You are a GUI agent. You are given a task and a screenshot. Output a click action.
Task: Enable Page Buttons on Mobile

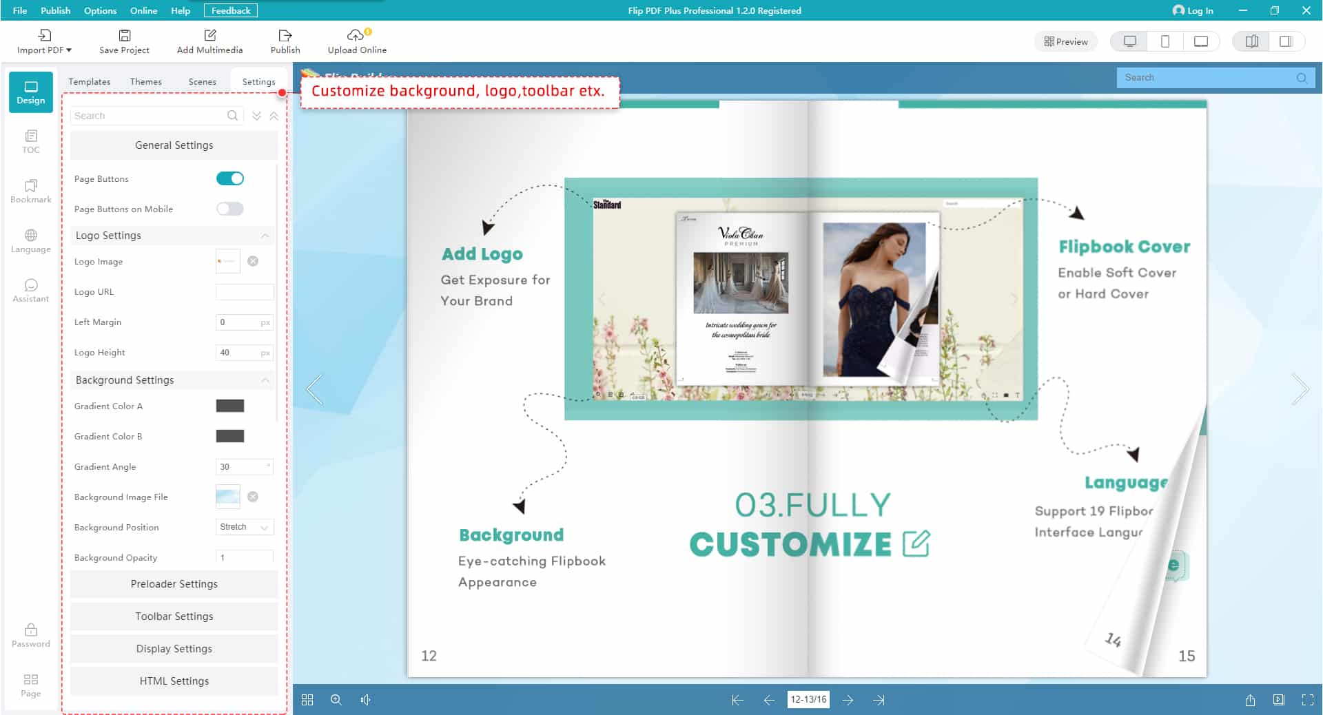coord(230,209)
